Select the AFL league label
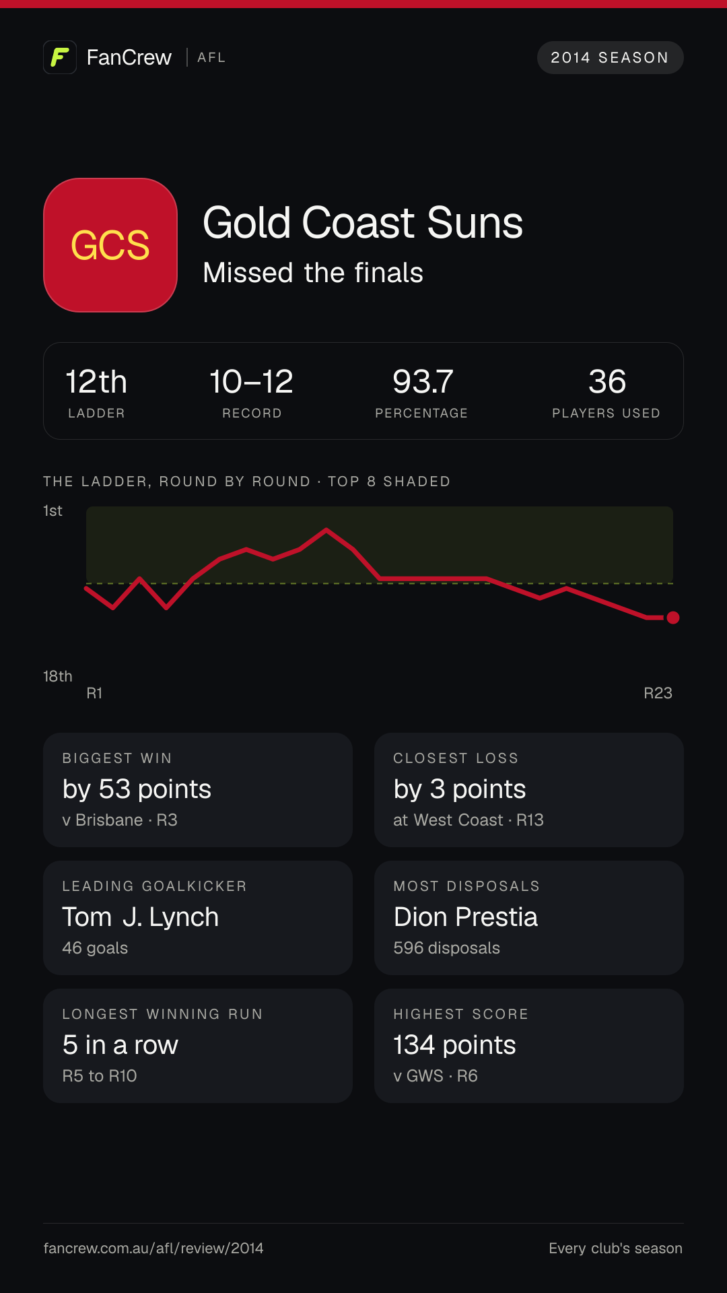 tap(211, 58)
